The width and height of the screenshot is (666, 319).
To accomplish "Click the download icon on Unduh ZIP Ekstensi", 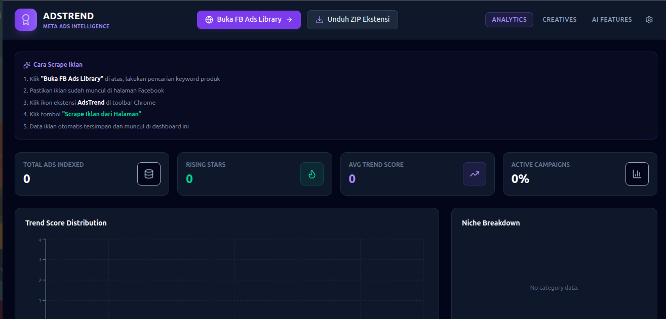I will point(320,20).
